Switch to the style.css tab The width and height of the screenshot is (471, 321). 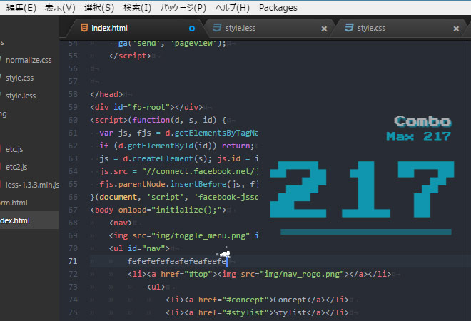401,29
